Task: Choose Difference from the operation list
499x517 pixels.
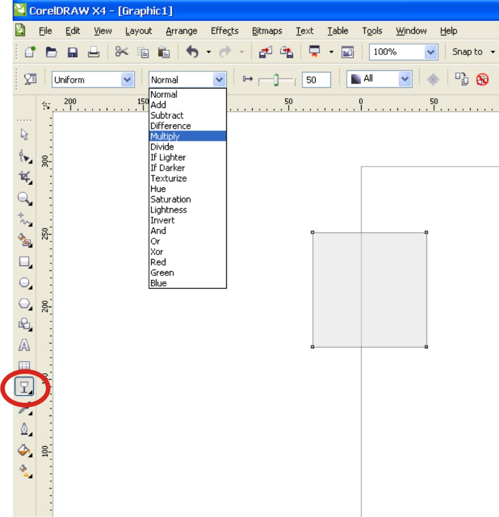Action: click(x=188, y=126)
